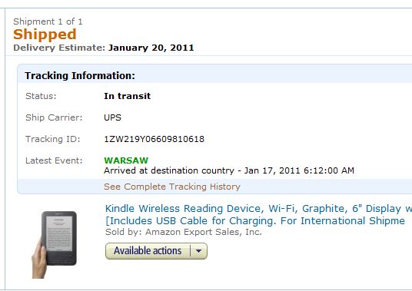Screen dimensions: 412x291
Task: Select the tracking ID 1ZW219Y06609810618
Action: point(154,139)
